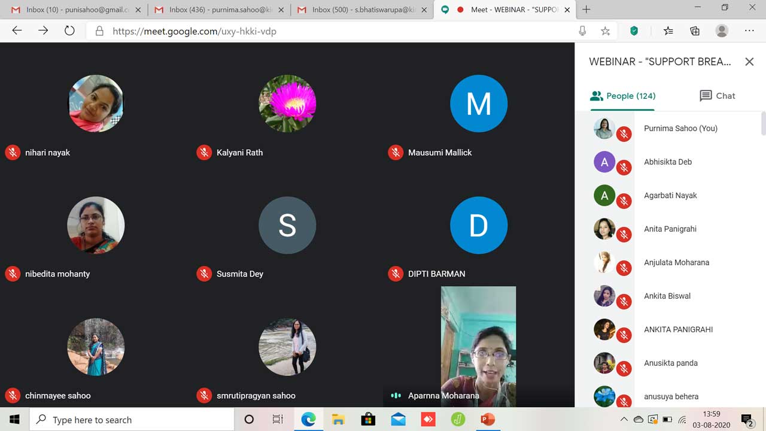
Task: Click the green shield extension icon
Action: click(x=634, y=31)
